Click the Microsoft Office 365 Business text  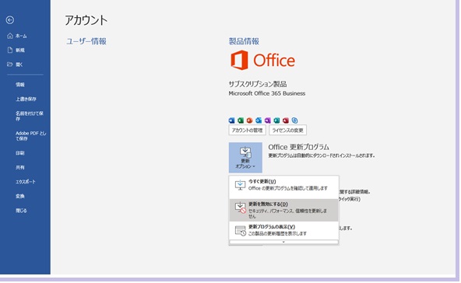click(267, 93)
